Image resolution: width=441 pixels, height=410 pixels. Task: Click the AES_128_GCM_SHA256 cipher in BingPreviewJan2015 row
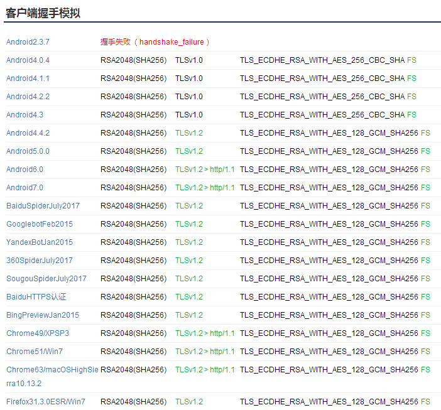329,315
